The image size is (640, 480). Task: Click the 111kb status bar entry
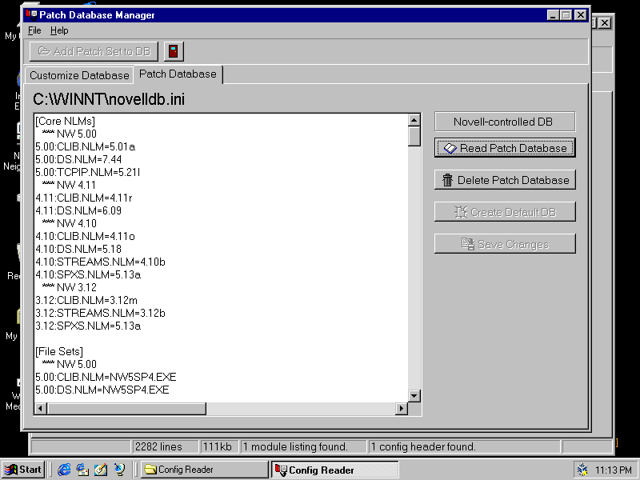[x=219, y=447]
